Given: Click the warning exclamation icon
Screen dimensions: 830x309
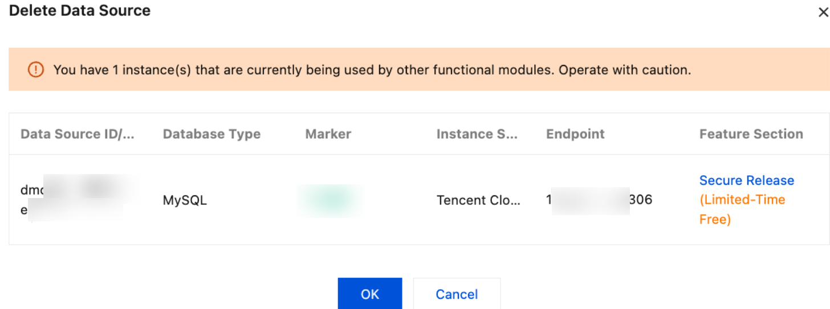Looking at the screenshot, I should point(35,70).
